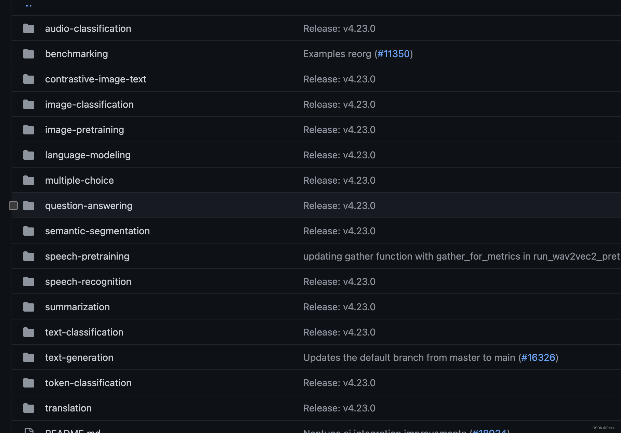This screenshot has height=433, width=621.
Task: Click the folder icon beside audio-classification
Action: coord(29,28)
